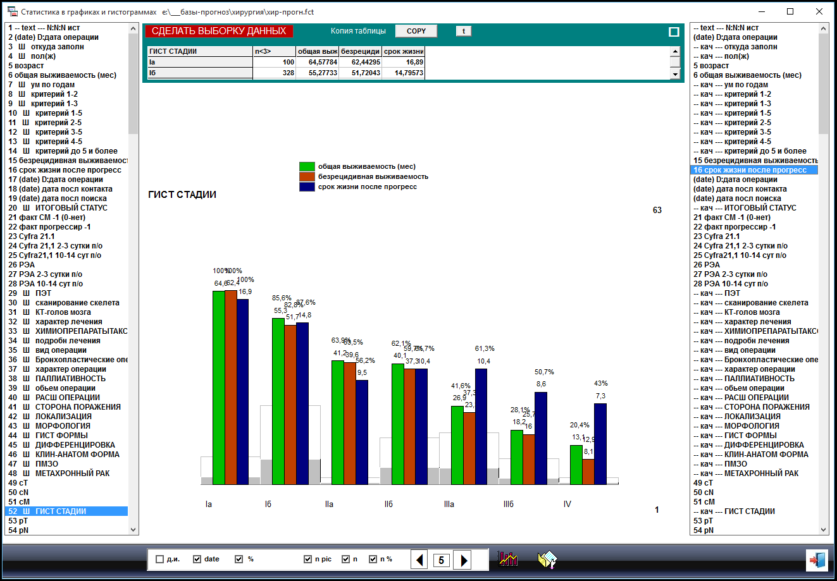Click the app icon in title bar
Screen dimensions: 837x581
click(x=11, y=12)
